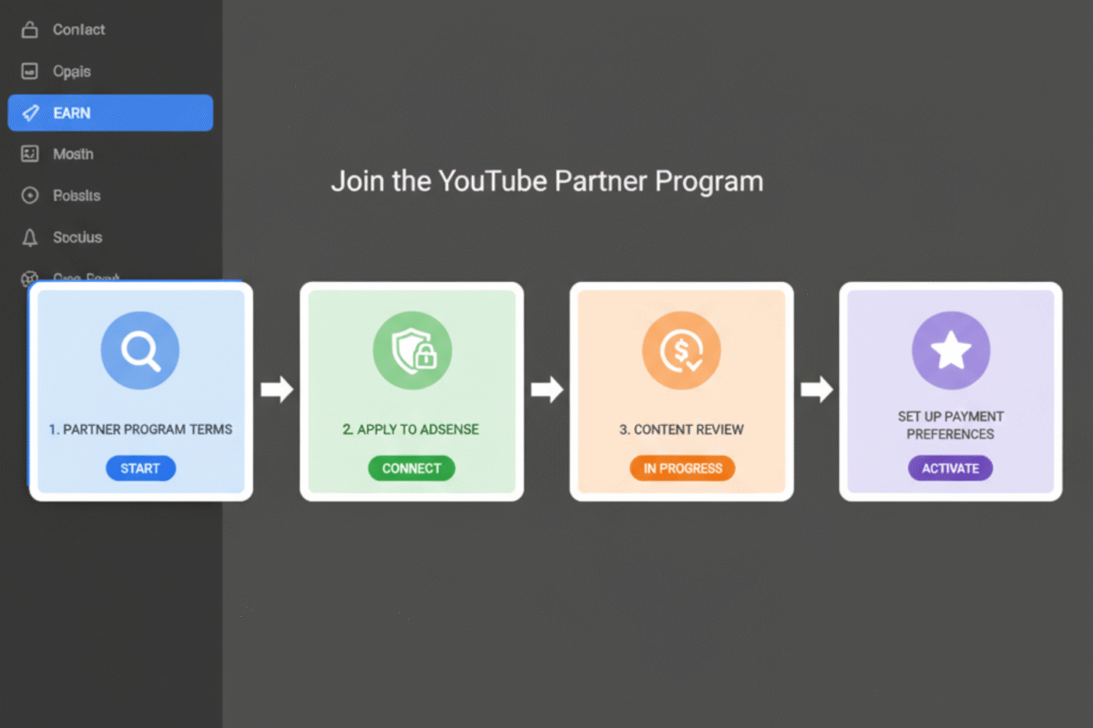Click the star icon on Set Up Payment Preferences card
The image size is (1093, 728).
(950, 349)
